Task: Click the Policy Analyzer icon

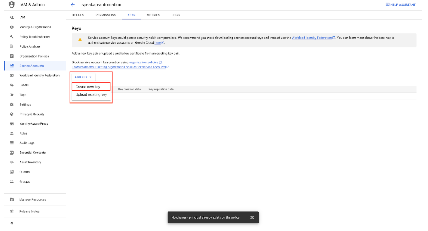Action: [12, 46]
